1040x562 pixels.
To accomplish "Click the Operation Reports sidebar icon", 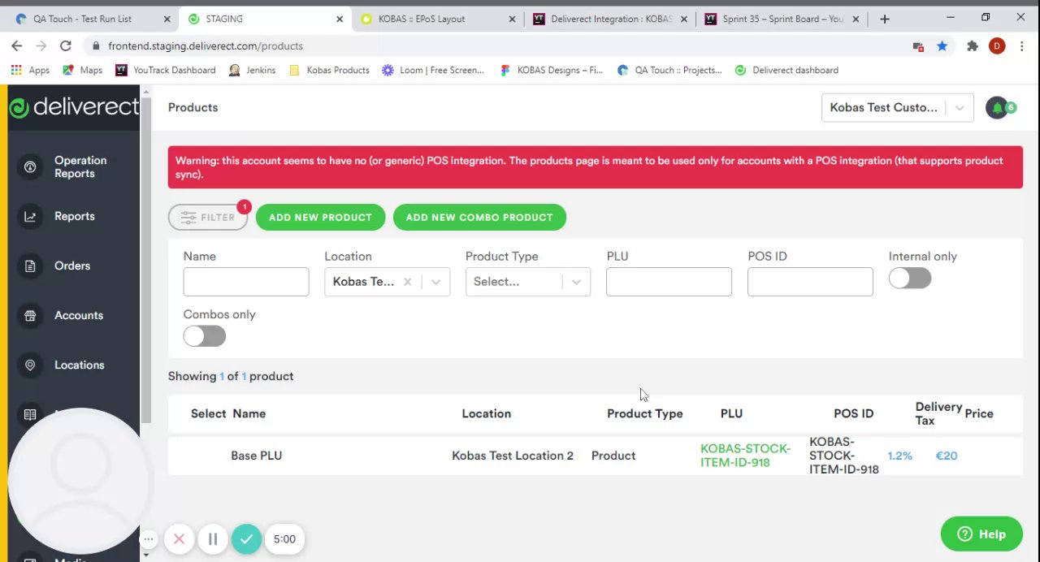I will tap(30, 166).
